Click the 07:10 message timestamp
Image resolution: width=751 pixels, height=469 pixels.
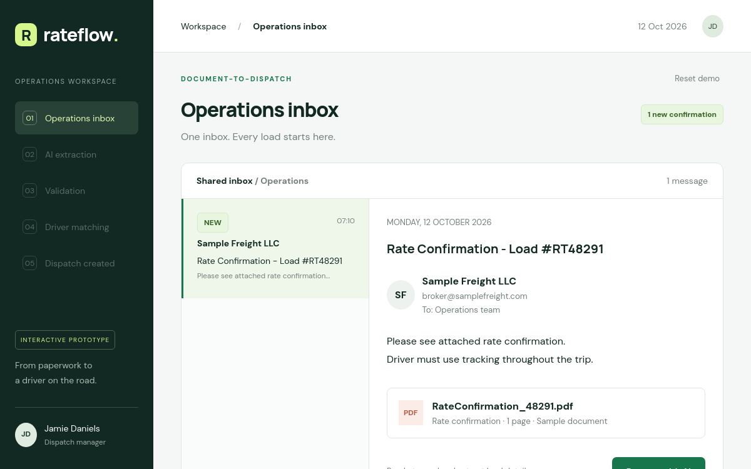tap(346, 221)
